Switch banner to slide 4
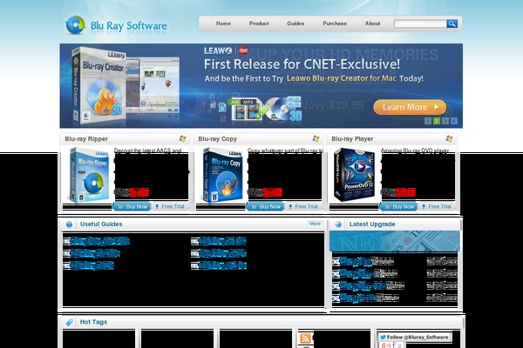The height and width of the screenshot is (348, 523). click(x=453, y=121)
